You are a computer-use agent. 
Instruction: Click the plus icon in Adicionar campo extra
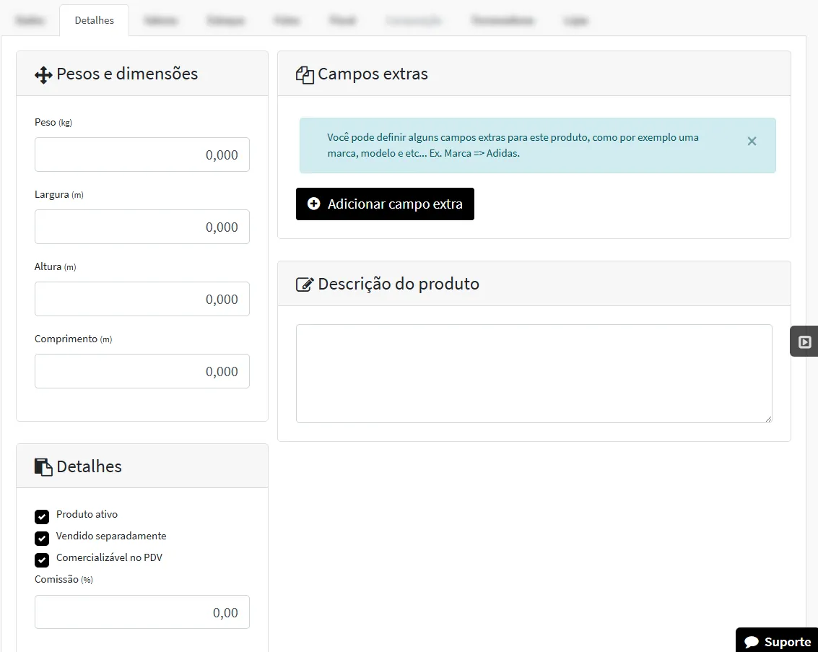point(313,204)
